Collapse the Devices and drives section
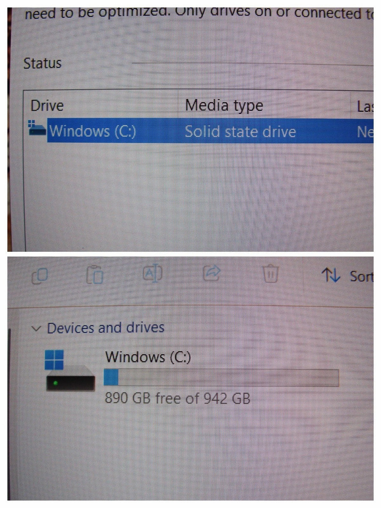Screen dimensions: 381x508 click(x=37, y=328)
